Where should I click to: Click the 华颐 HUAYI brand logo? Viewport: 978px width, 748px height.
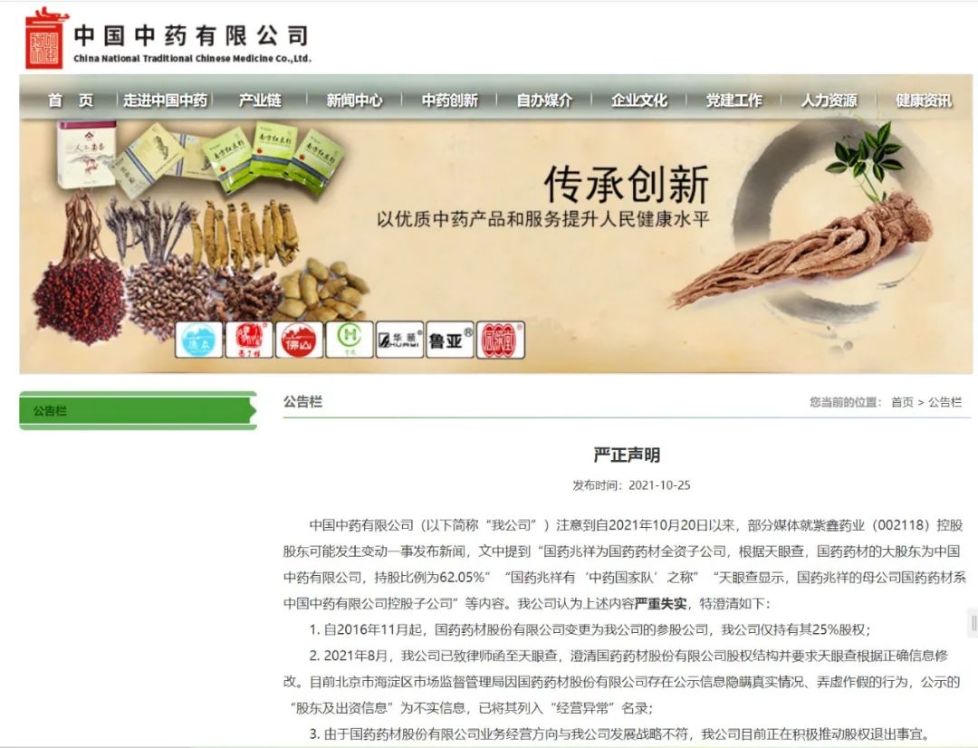coord(399,340)
